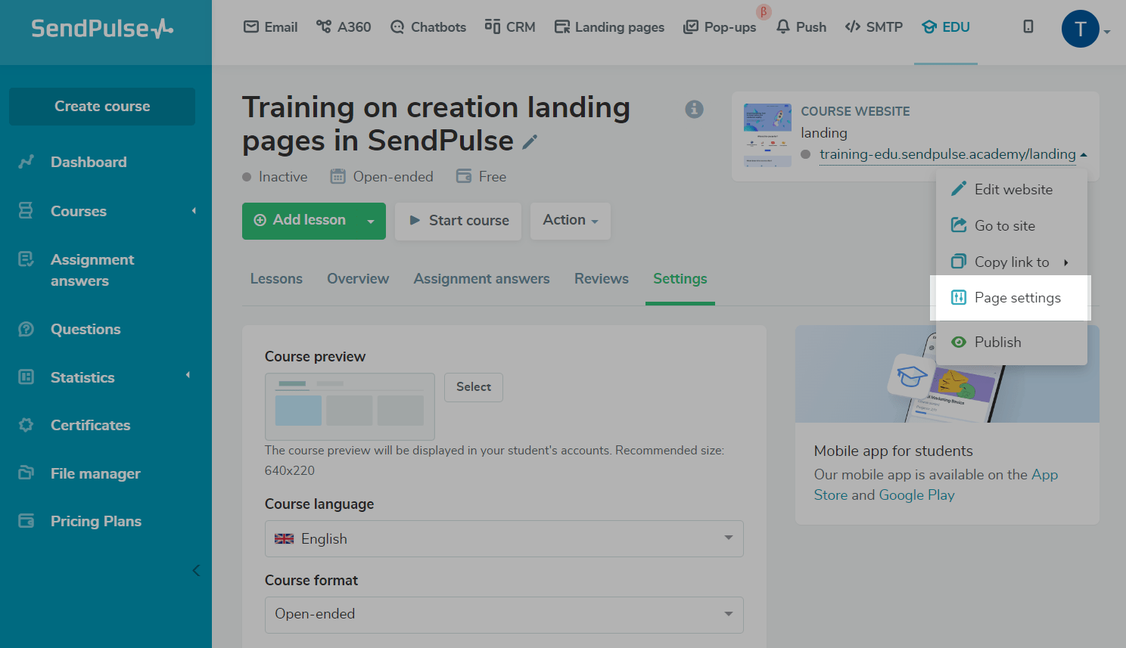Open the Push notifications section
This screenshot has width=1126, height=648.
pyautogui.click(x=801, y=27)
